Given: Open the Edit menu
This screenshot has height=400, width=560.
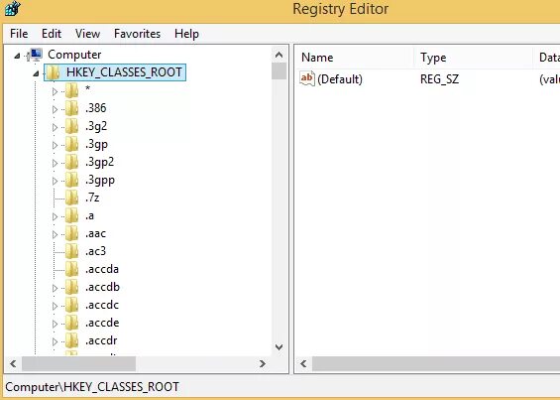Looking at the screenshot, I should [52, 34].
